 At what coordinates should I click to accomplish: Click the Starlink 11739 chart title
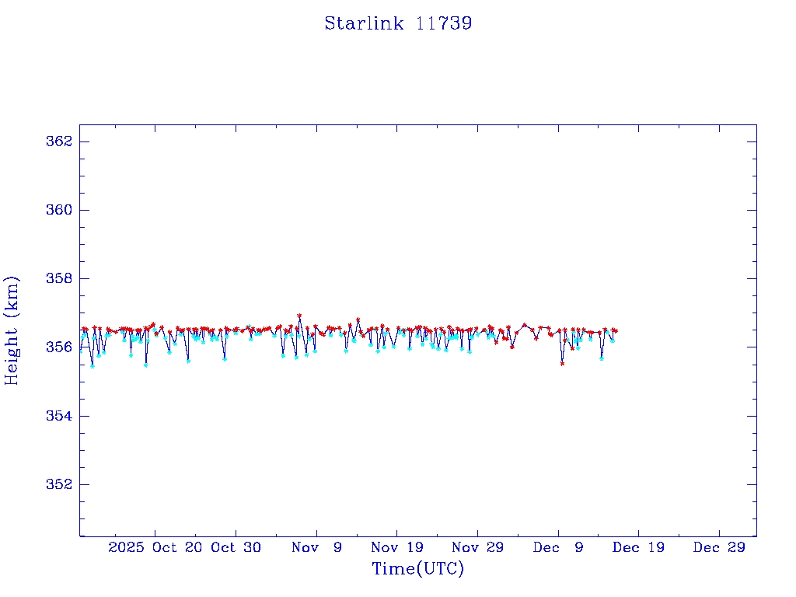click(398, 23)
